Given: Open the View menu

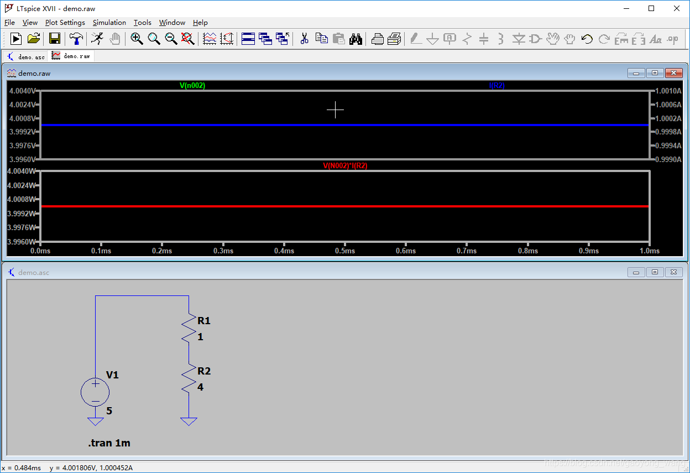Looking at the screenshot, I should coord(30,23).
